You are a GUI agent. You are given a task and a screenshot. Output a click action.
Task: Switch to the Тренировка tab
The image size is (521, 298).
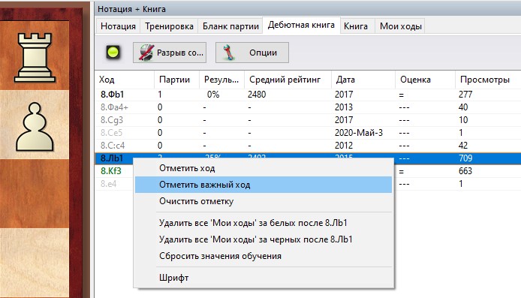(x=169, y=26)
